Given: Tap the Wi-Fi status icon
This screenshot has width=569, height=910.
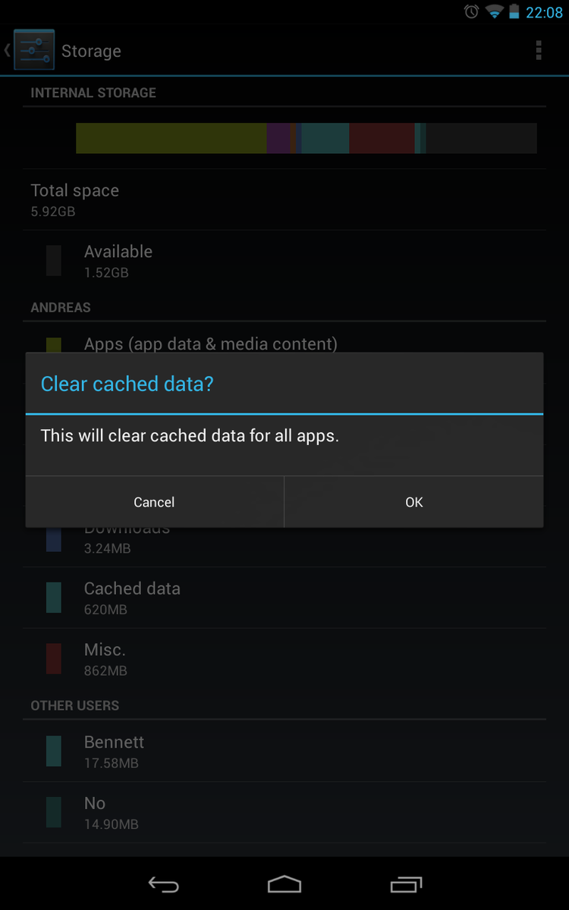Looking at the screenshot, I should tap(495, 11).
